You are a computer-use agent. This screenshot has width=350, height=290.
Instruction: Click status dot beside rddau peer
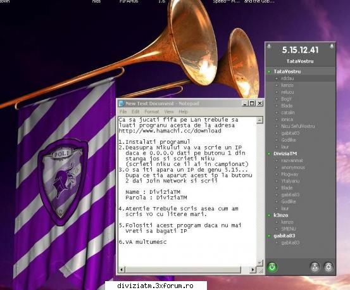[x=277, y=79]
